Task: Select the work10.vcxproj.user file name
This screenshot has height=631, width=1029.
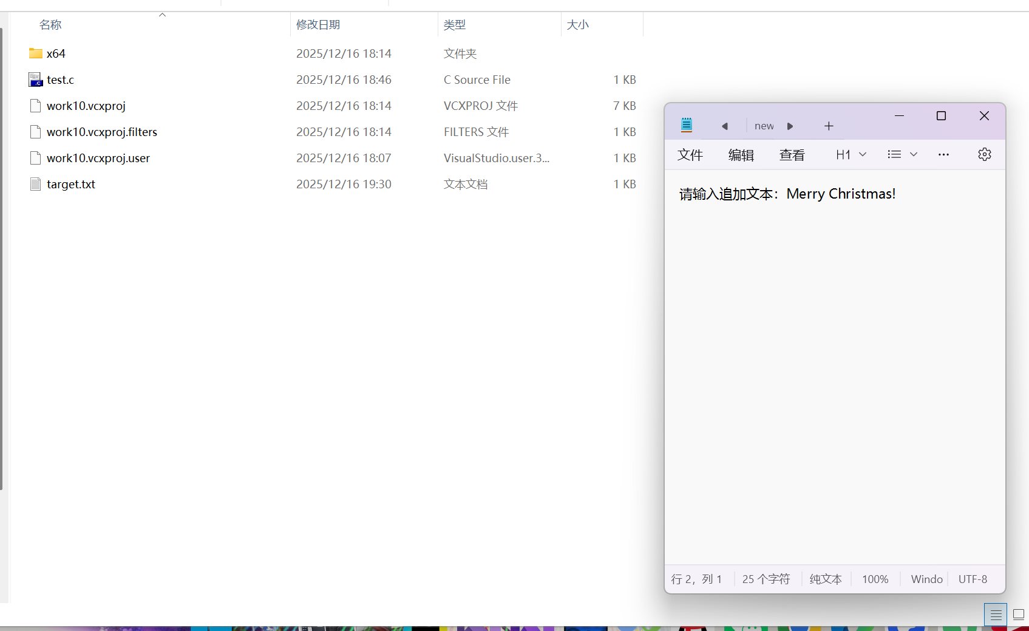Action: coord(98,158)
